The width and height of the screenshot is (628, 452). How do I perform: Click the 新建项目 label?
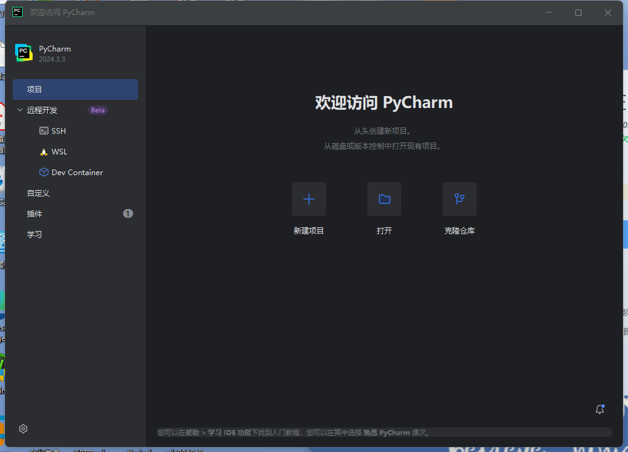point(308,231)
